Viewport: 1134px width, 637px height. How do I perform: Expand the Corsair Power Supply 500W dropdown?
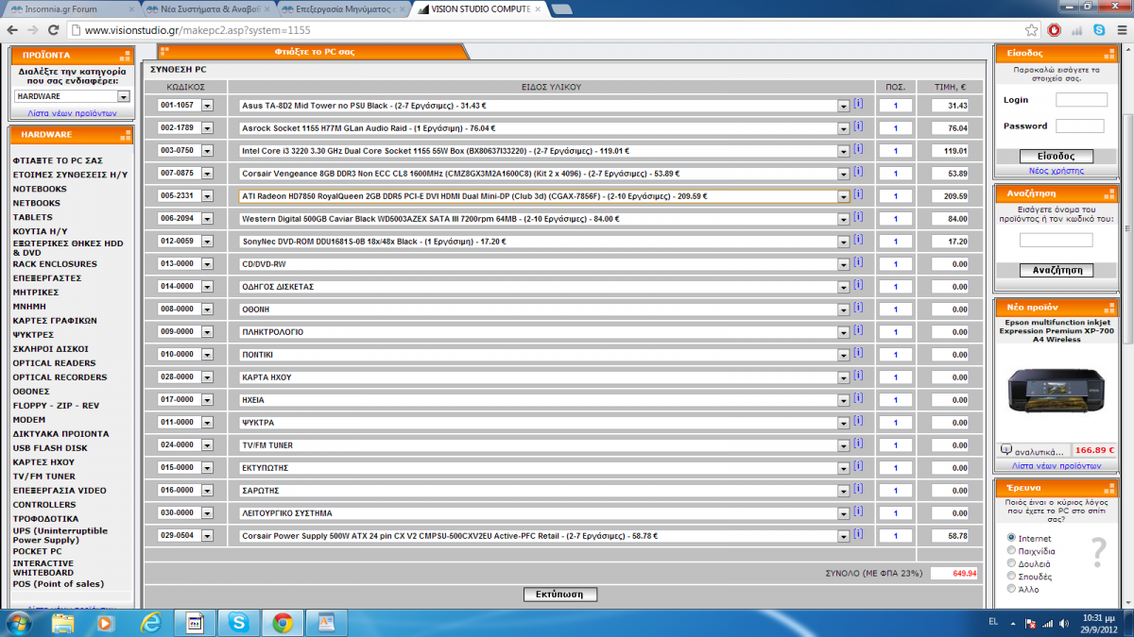844,536
